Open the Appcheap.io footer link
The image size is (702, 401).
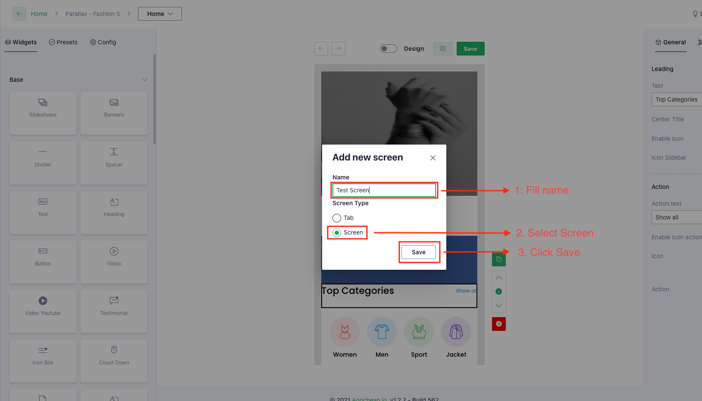coord(370,399)
